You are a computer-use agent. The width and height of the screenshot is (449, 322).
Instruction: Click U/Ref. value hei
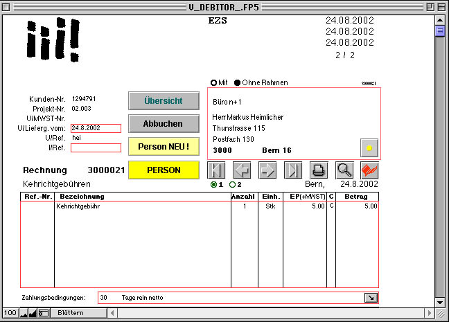click(x=76, y=138)
